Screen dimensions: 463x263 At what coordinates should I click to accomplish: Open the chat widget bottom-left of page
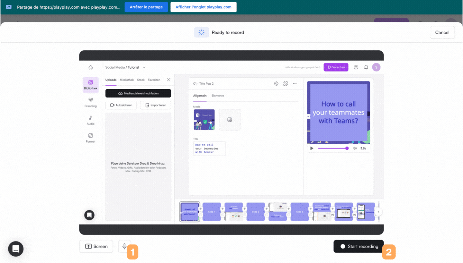16,249
